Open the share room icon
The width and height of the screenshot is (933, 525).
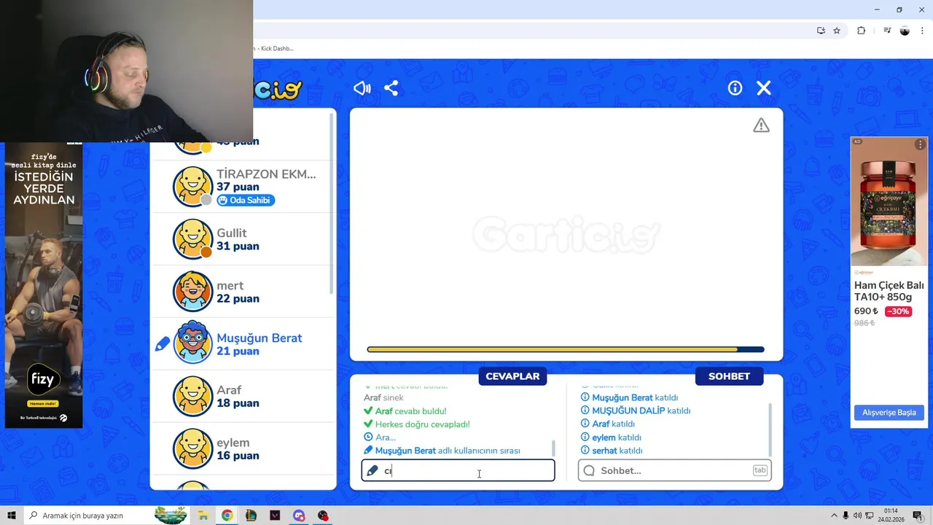[x=391, y=88]
